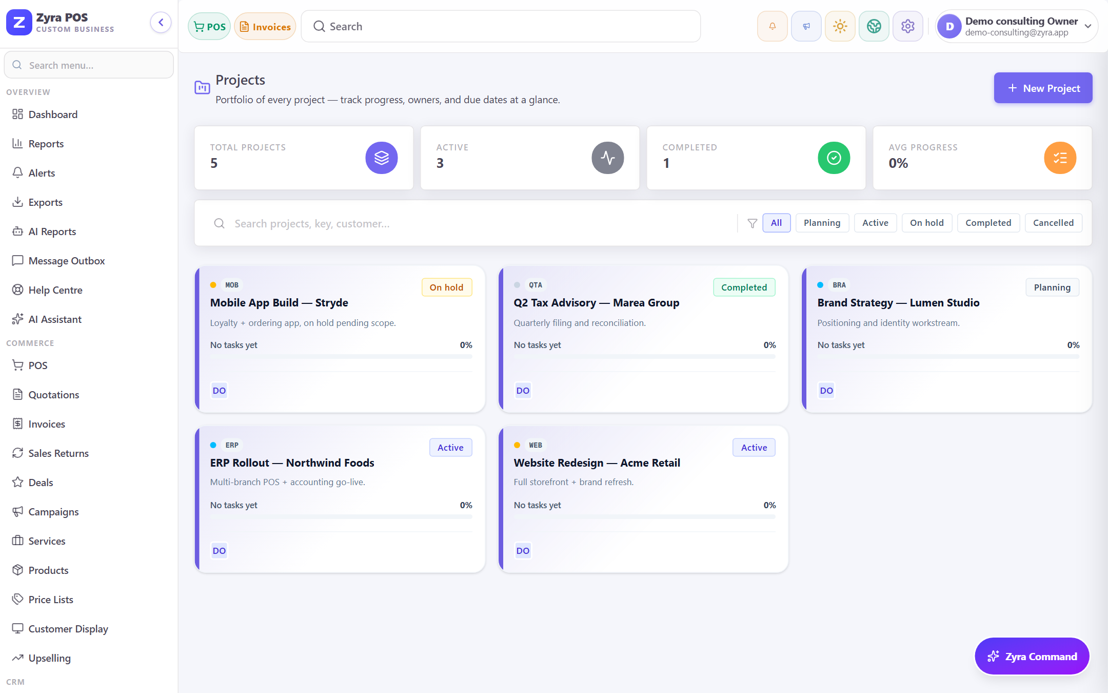
Task: Select the All filter tab
Action: click(776, 223)
